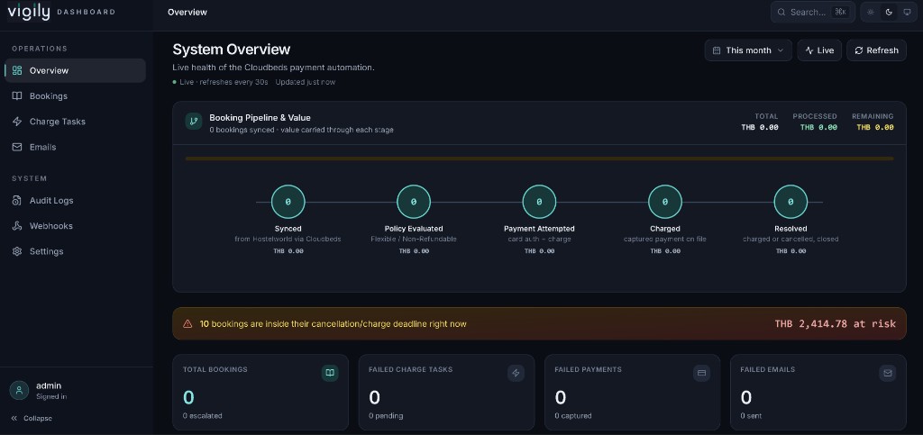The image size is (923, 435).
Task: Click the System Overview heading
Action: [x=232, y=50]
